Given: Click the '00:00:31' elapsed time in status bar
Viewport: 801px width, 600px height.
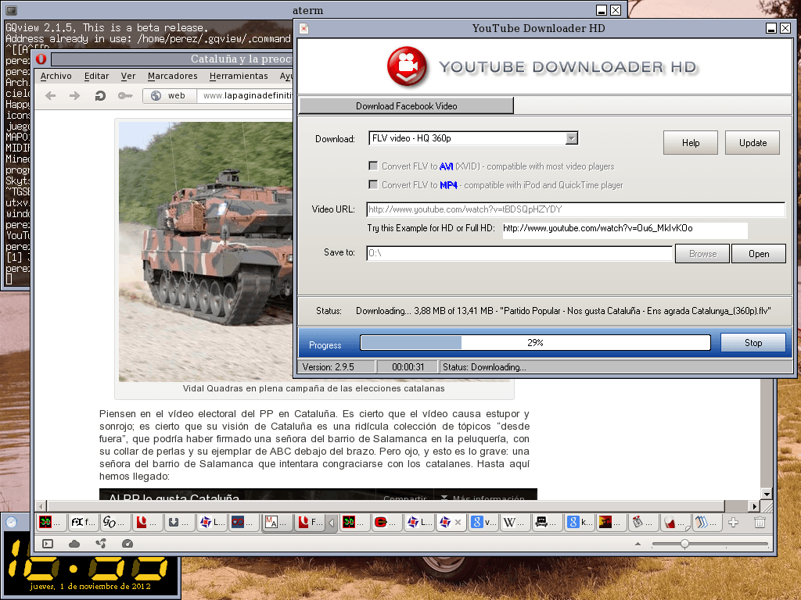Looking at the screenshot, I should click(x=408, y=367).
